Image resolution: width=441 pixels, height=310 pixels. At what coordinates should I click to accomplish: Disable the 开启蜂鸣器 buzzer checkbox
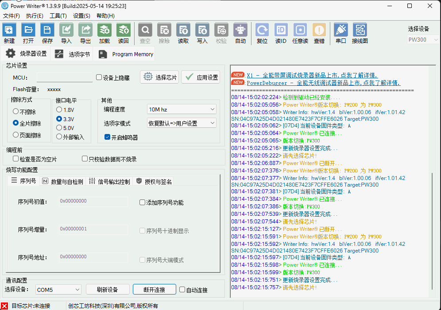107,137
